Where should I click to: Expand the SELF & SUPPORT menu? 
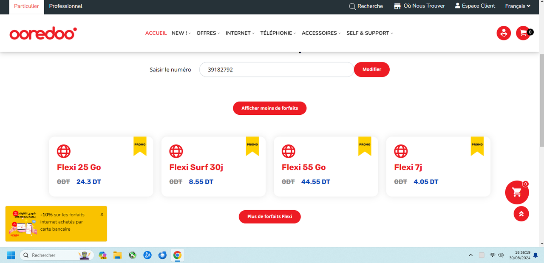coord(370,33)
